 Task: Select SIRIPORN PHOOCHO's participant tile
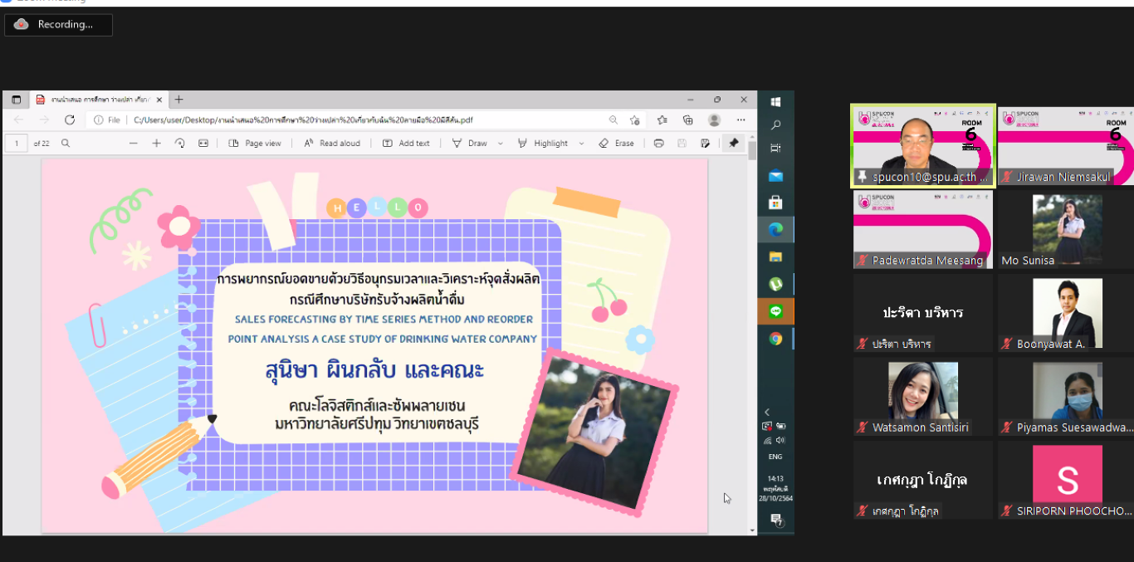[1067, 481]
